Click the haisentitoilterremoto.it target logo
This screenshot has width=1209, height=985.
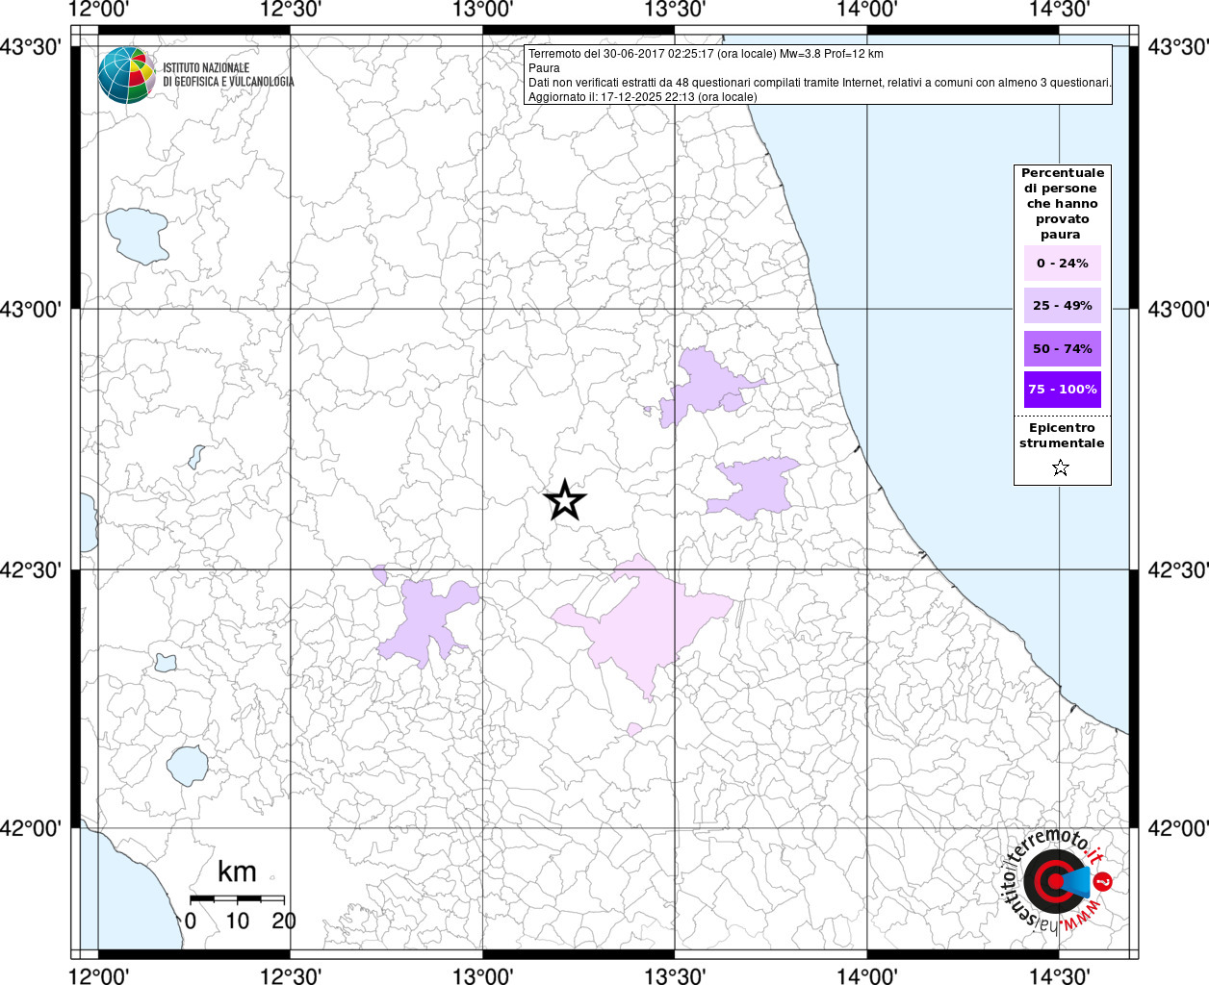click(1056, 880)
